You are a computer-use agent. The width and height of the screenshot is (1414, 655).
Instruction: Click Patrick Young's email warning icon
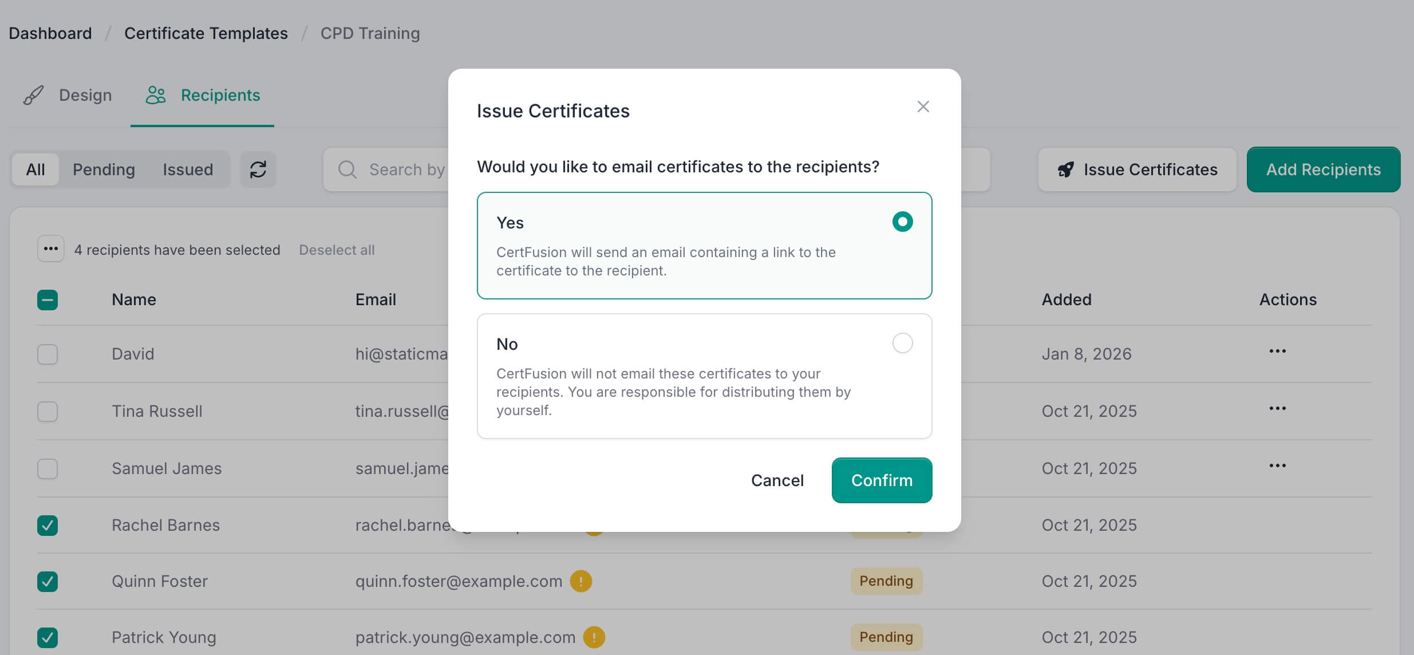(x=594, y=637)
